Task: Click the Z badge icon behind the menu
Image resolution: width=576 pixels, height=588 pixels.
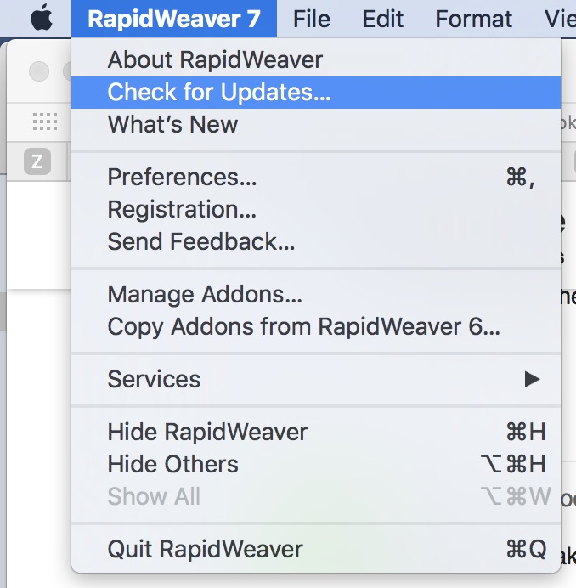Action: 37,161
